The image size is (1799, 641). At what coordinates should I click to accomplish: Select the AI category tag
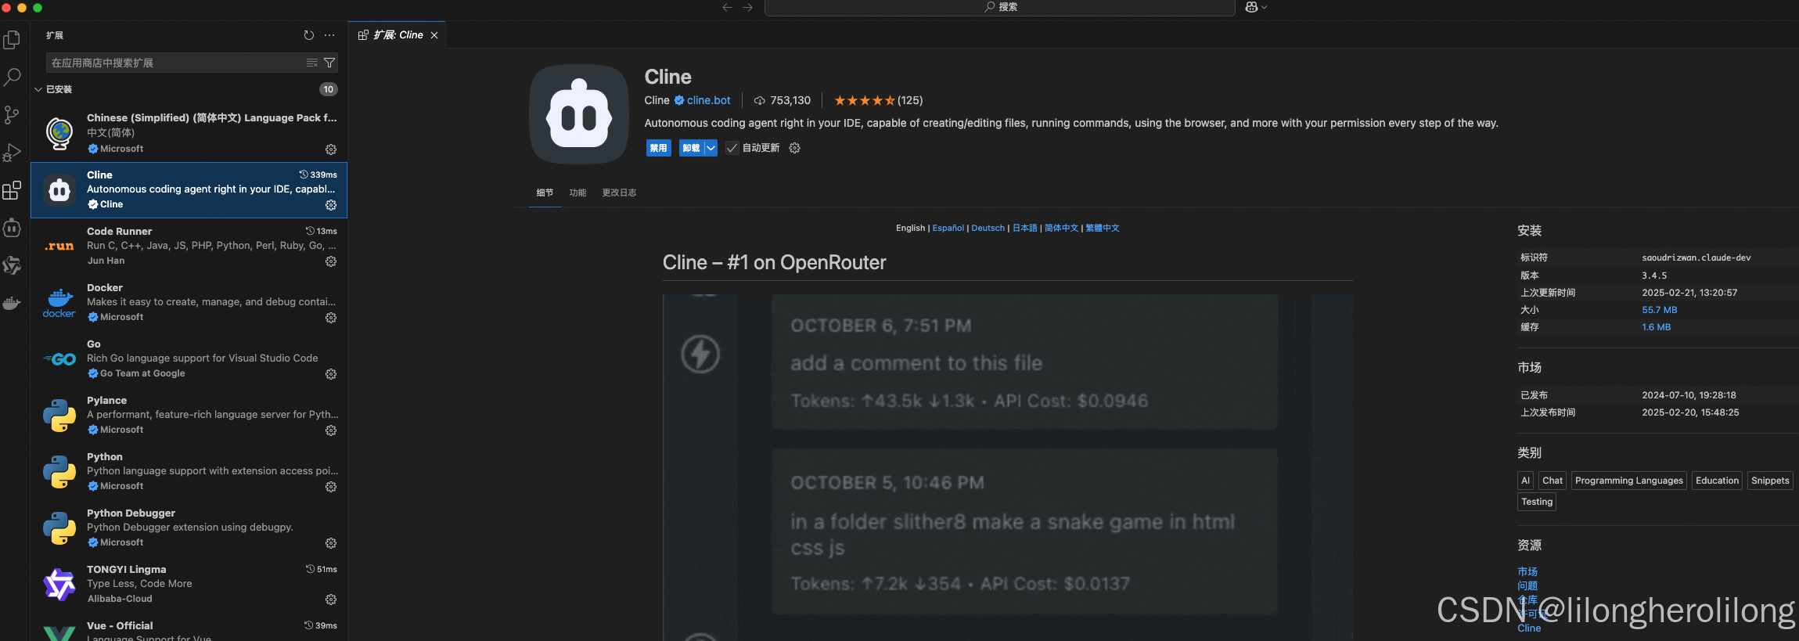pos(1525,481)
